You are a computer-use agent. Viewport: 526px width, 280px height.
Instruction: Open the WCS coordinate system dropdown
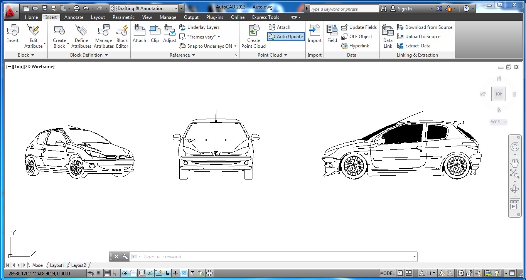[x=498, y=122]
